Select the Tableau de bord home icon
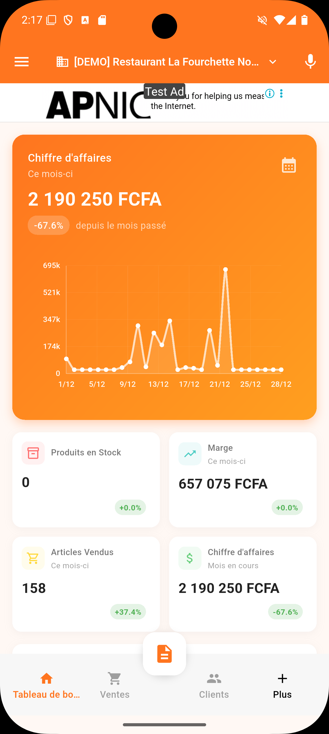The image size is (329, 734). (x=47, y=679)
